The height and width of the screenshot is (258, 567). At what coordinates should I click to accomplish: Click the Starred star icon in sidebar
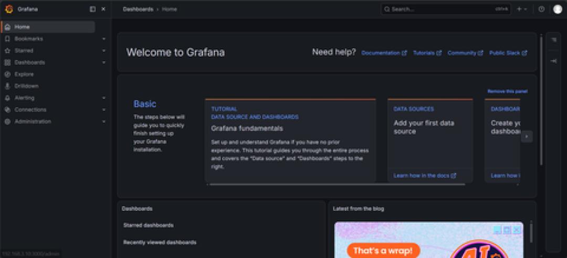coord(7,50)
